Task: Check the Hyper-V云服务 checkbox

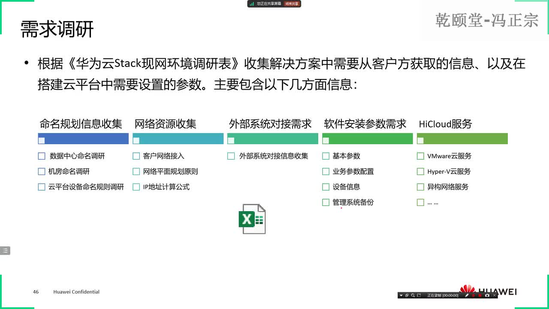Action: pyautogui.click(x=421, y=172)
